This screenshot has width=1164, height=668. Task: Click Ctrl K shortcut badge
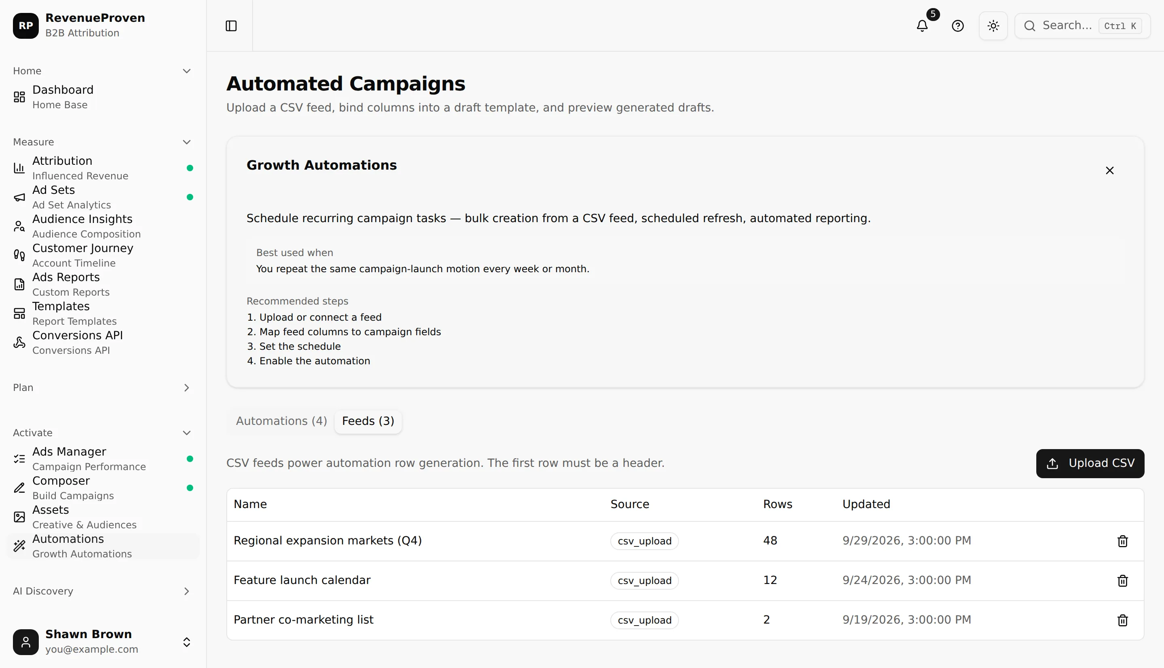click(1120, 26)
